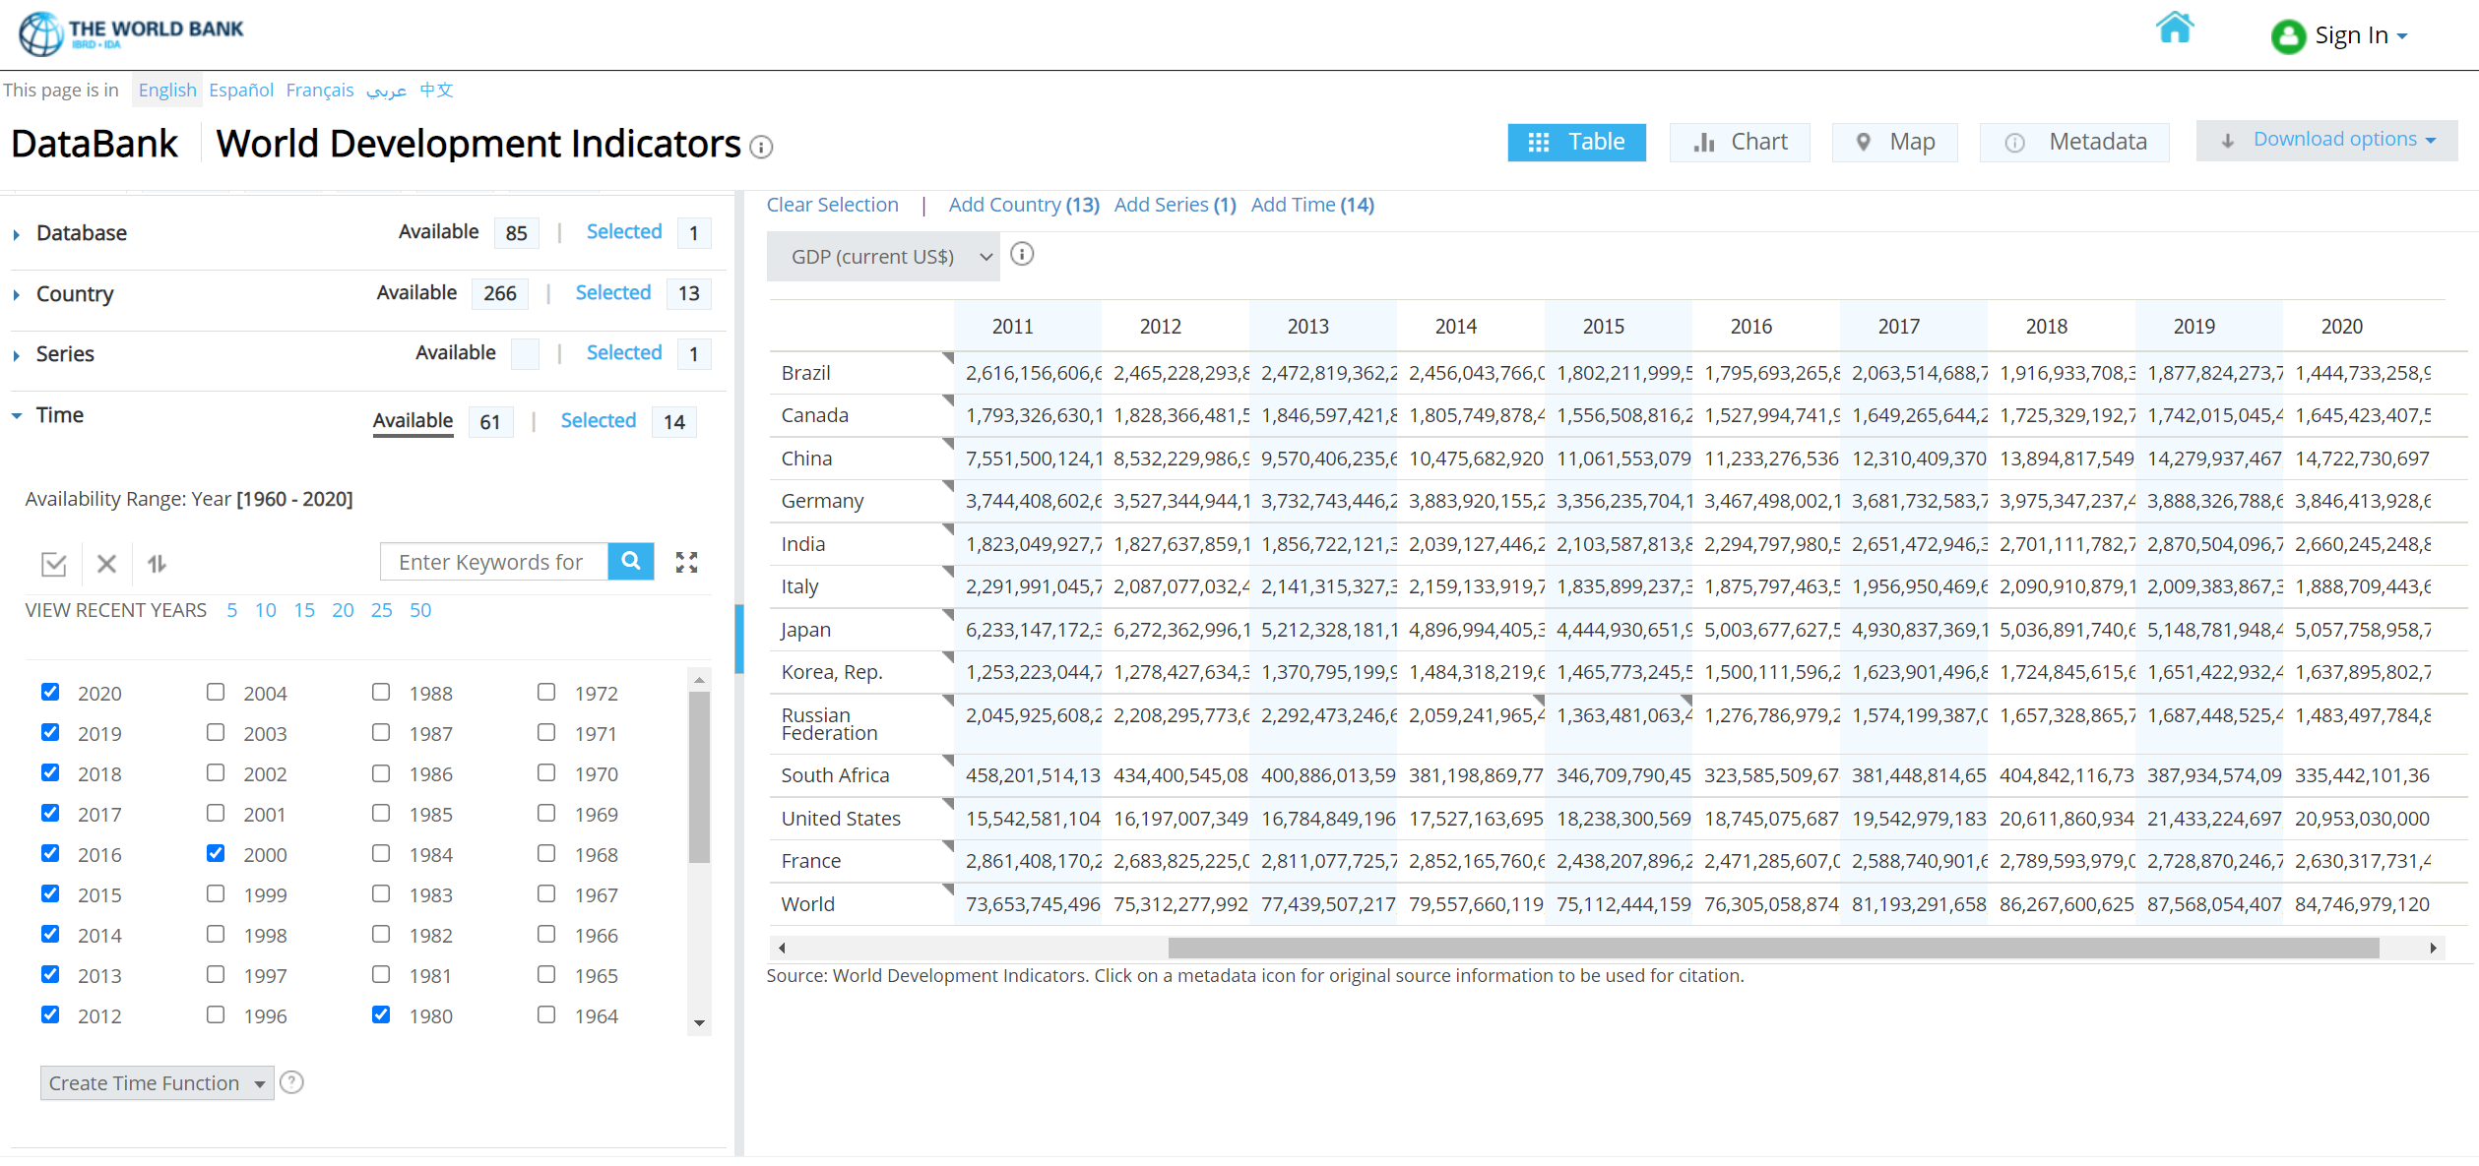The height and width of the screenshot is (1166, 2479).
Task: Click the home icon in header
Action: pos(2174,29)
